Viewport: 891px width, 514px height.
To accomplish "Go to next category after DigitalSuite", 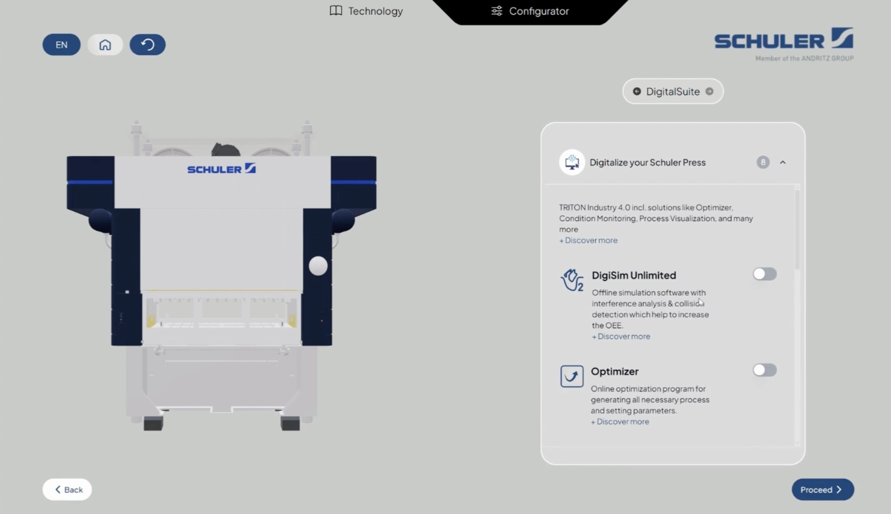I will point(709,92).
